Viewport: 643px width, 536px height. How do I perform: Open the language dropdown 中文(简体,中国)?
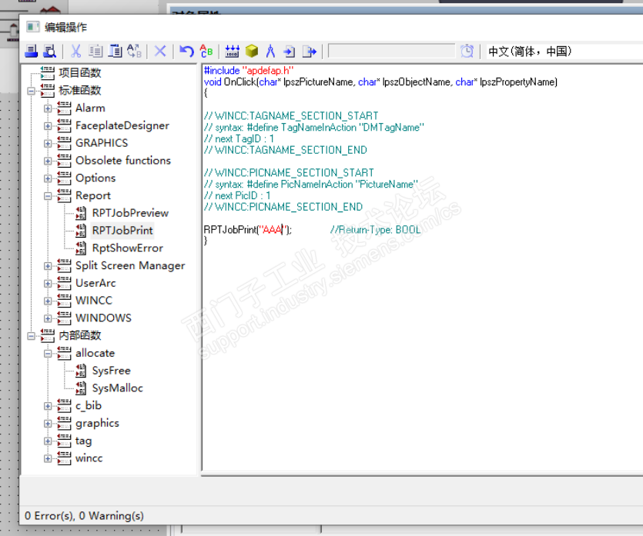564,52
